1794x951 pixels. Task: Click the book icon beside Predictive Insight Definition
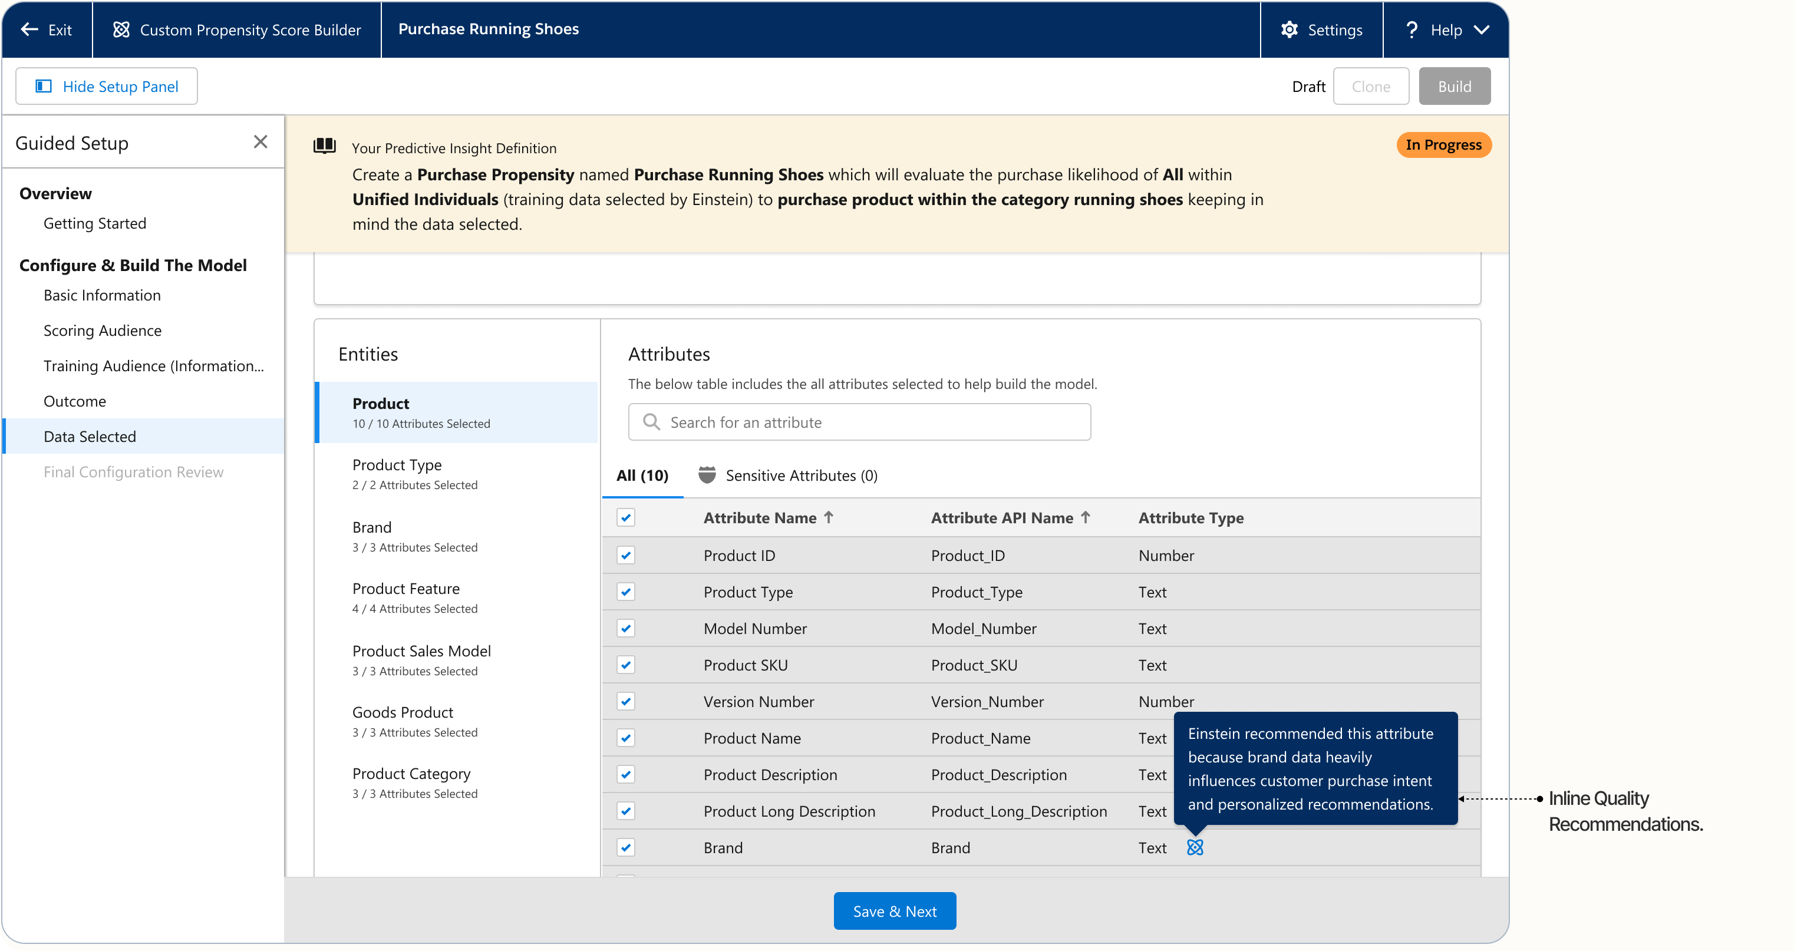click(x=325, y=146)
